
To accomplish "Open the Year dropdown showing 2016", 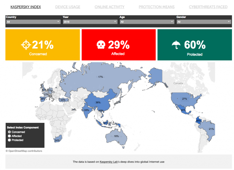I will 90,22.
